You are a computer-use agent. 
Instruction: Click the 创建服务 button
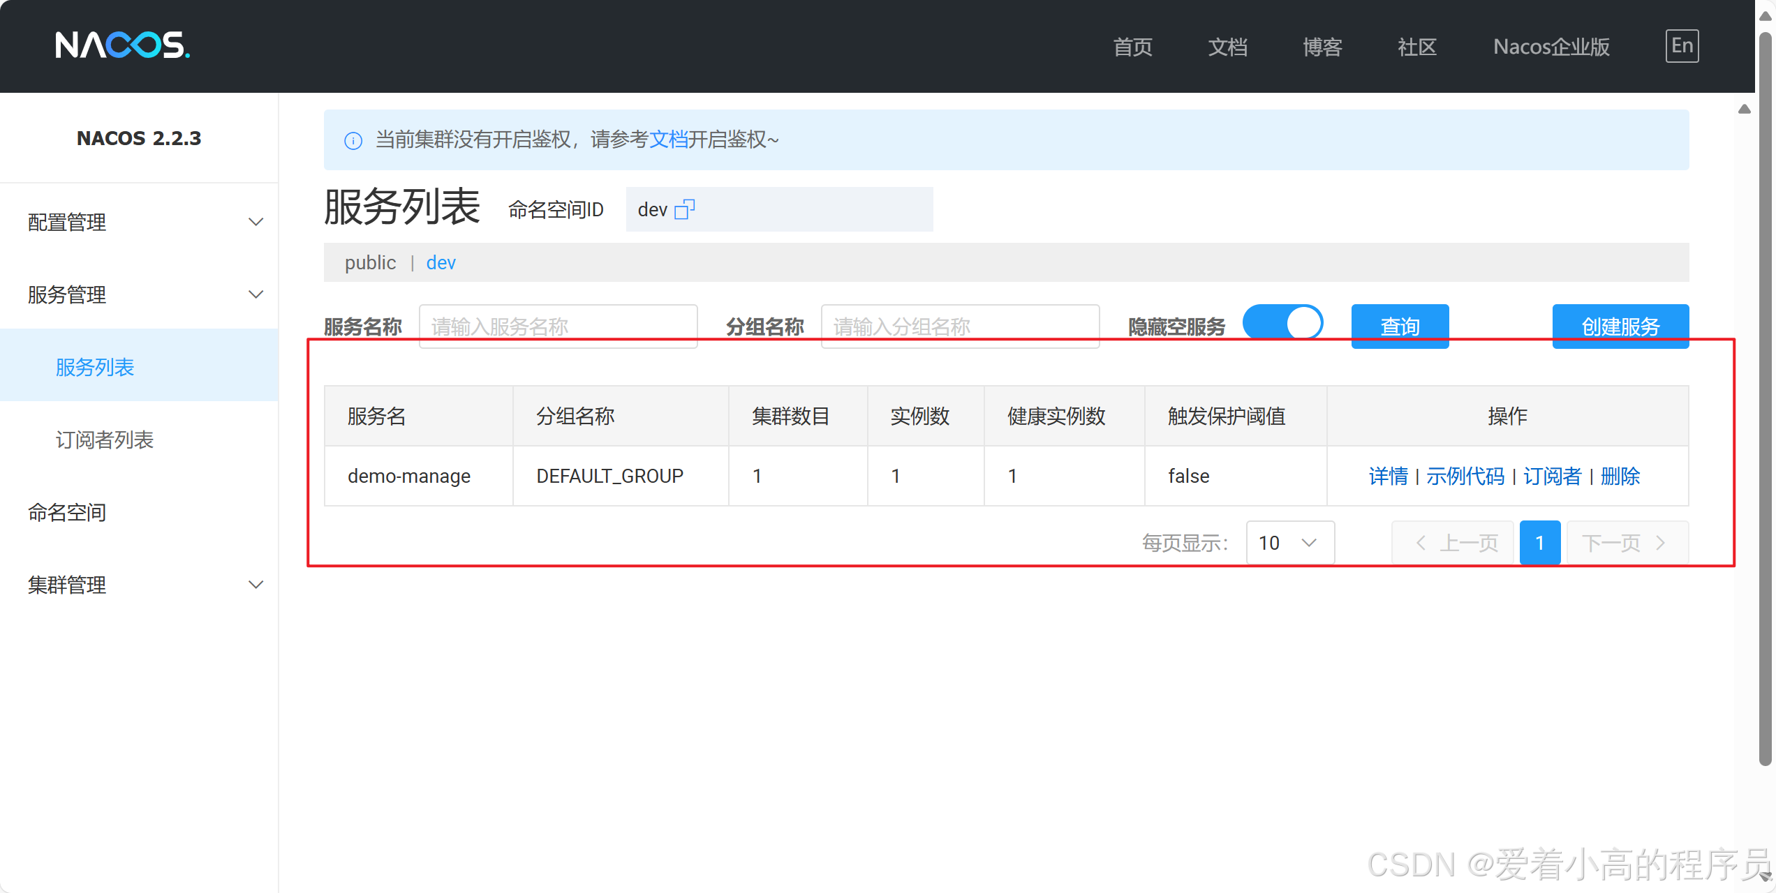[1620, 326]
